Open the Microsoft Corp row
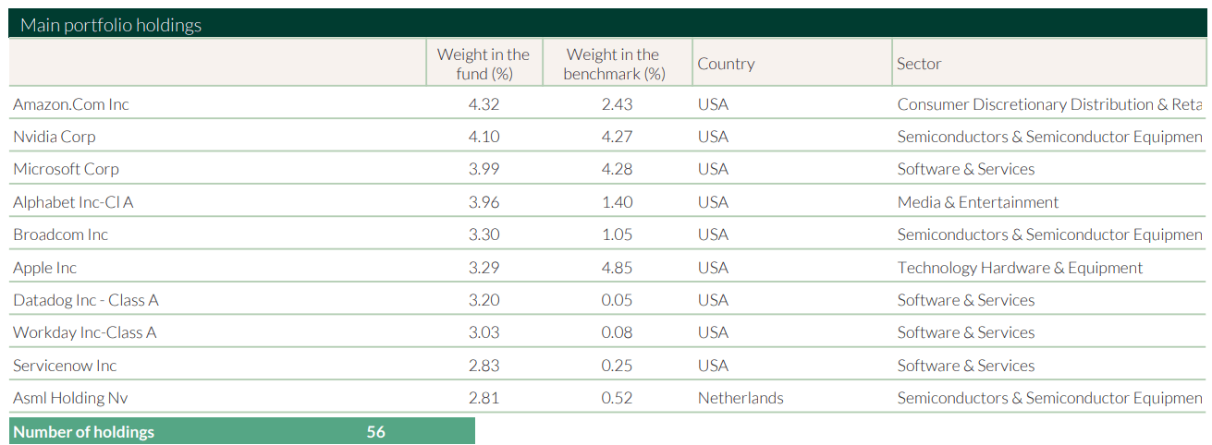 click(66, 169)
